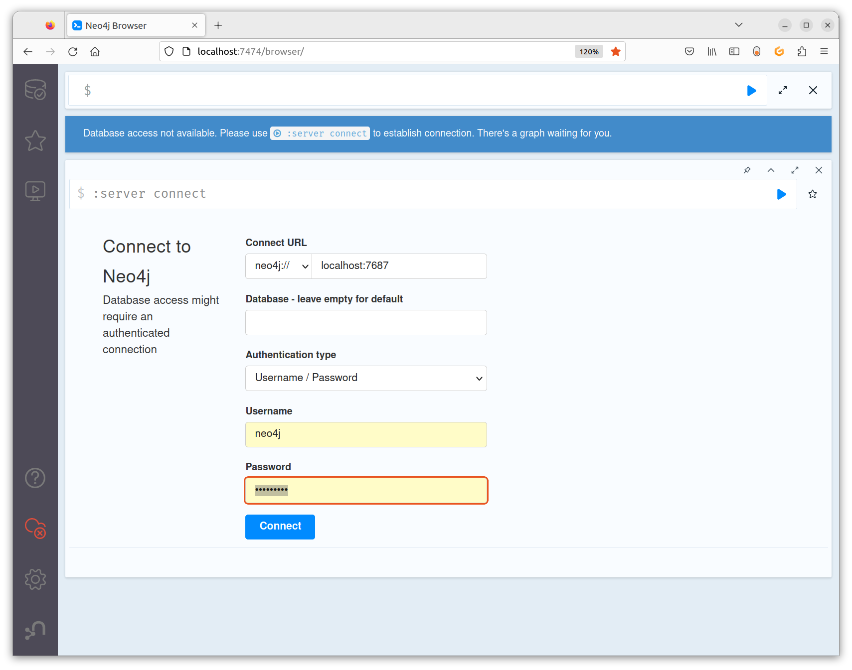This screenshot has width=852, height=670.
Task: Save page to Pocket
Action: [x=689, y=51]
